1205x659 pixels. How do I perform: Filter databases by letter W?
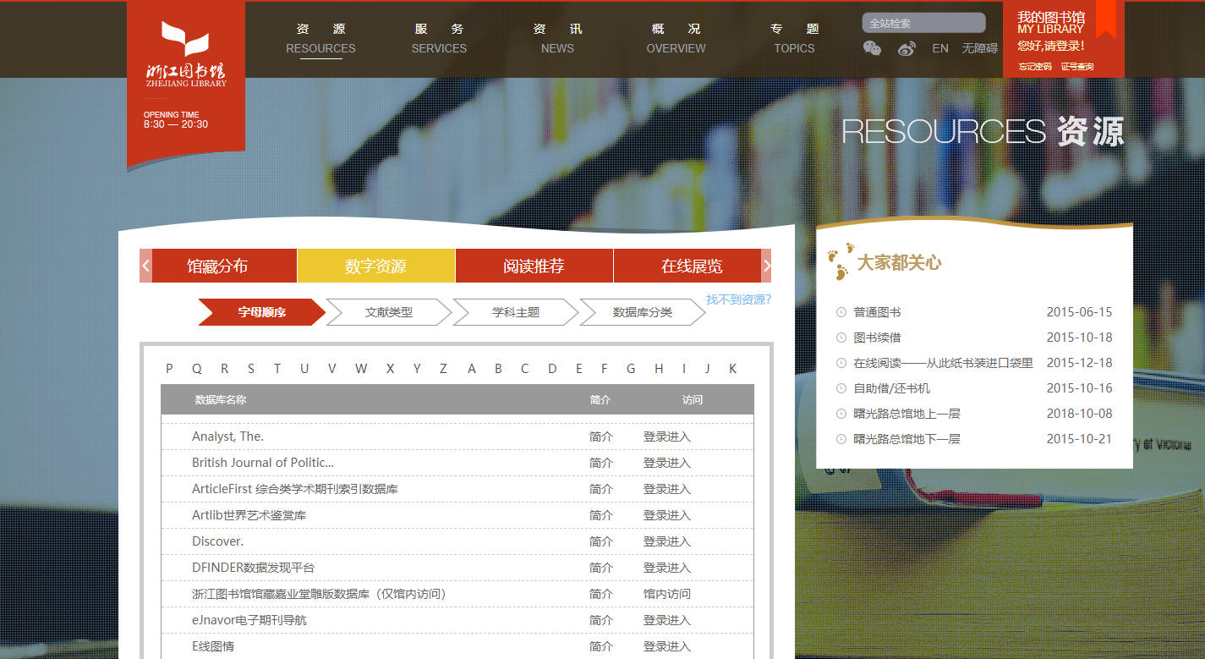[x=361, y=369]
